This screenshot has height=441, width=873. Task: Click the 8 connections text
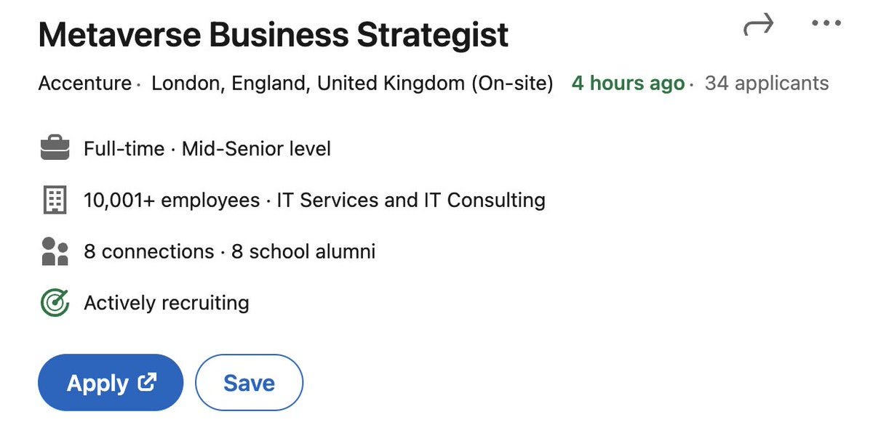click(x=148, y=251)
